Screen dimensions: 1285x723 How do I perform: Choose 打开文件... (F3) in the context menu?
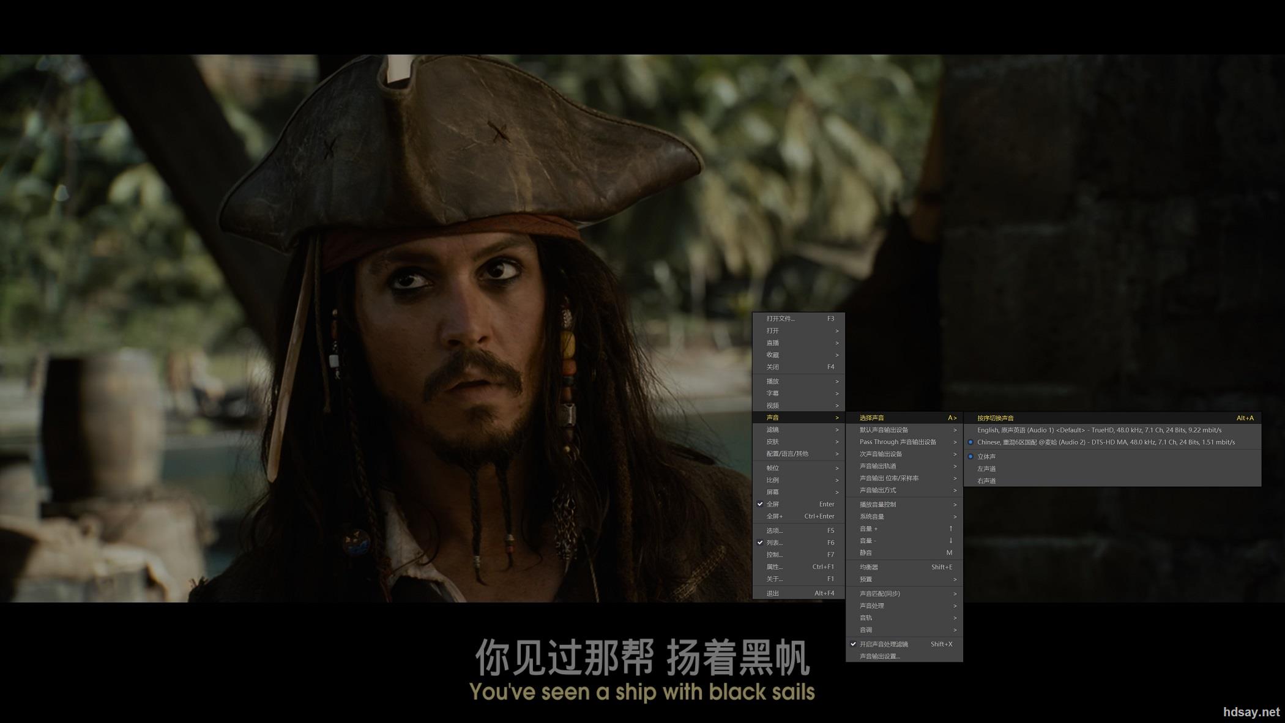tap(799, 319)
